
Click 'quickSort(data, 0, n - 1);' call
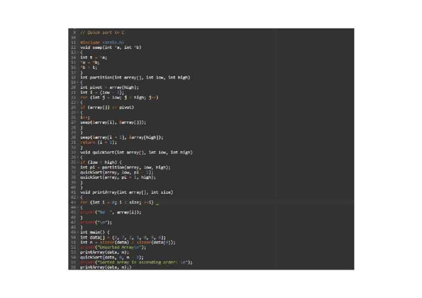112,257
